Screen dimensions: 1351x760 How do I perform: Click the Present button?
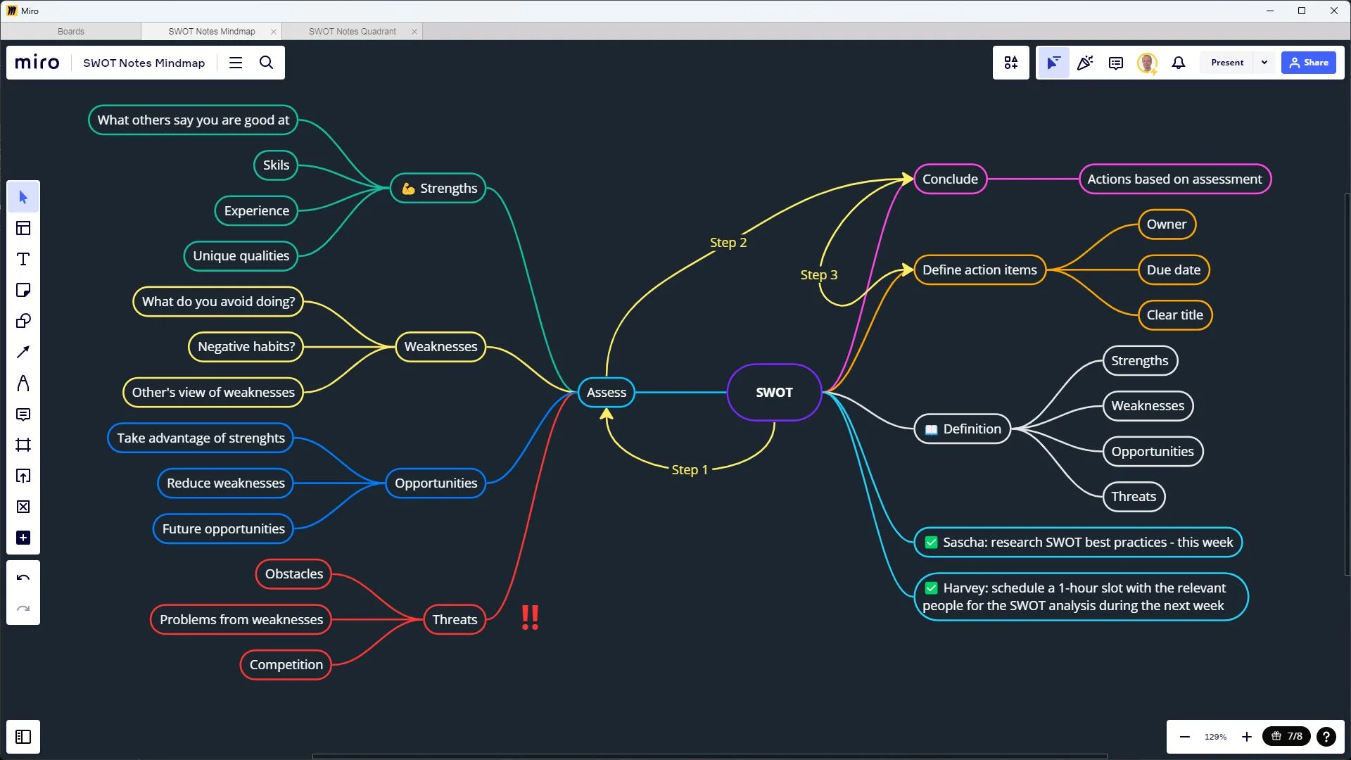(1227, 63)
